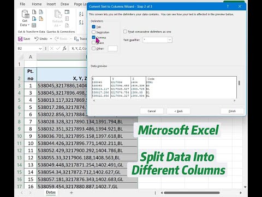
Task: Open the Home ribbon tab
Action: click(x=37, y=4)
